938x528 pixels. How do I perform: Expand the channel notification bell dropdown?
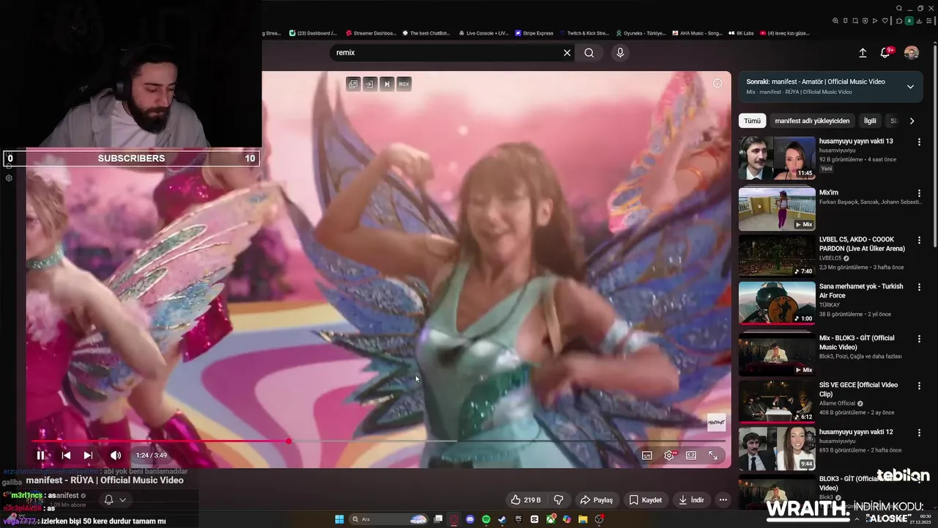coord(115,500)
